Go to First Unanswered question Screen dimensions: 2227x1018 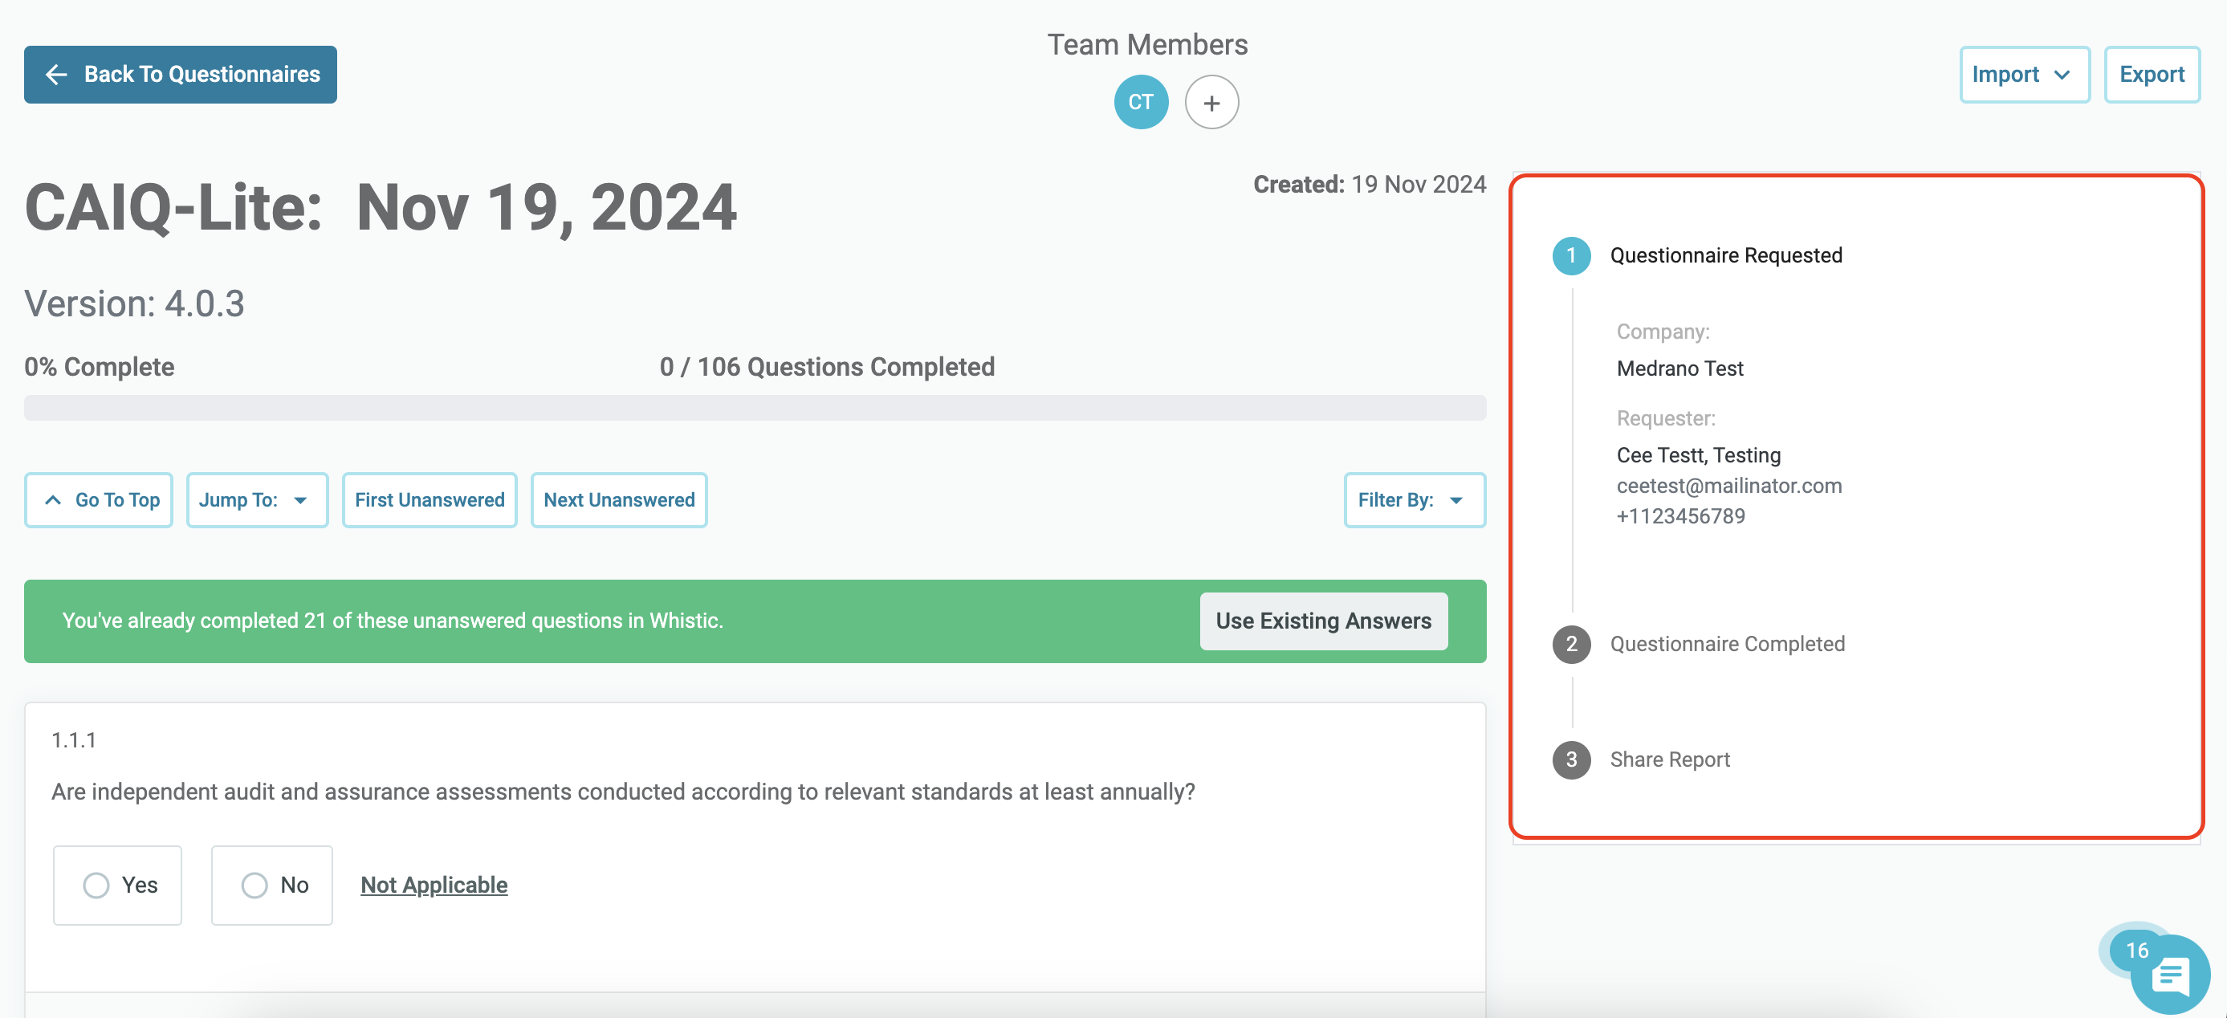coord(430,500)
